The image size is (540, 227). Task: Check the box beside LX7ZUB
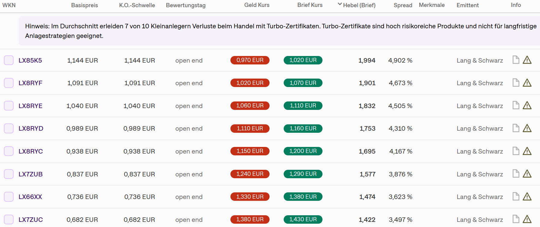[x=9, y=174]
